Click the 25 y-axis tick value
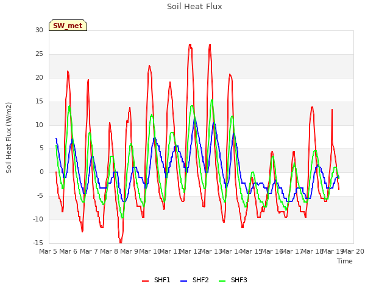 [x=39, y=54]
